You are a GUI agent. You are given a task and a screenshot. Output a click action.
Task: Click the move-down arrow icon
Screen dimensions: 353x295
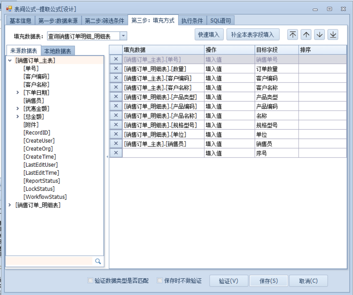click(319, 35)
